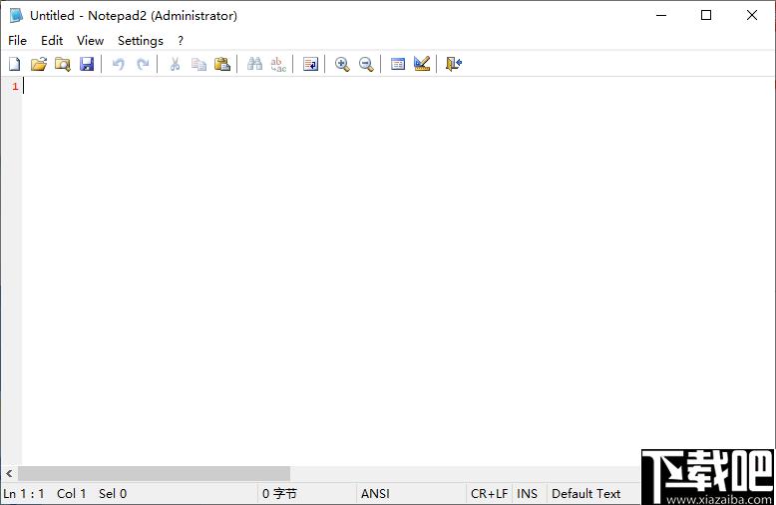Open the syntax scheme selection icon

[x=398, y=64]
